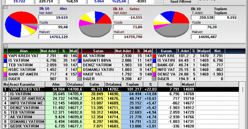Click Net value -2.930 for AK YATIRIM

174,117
